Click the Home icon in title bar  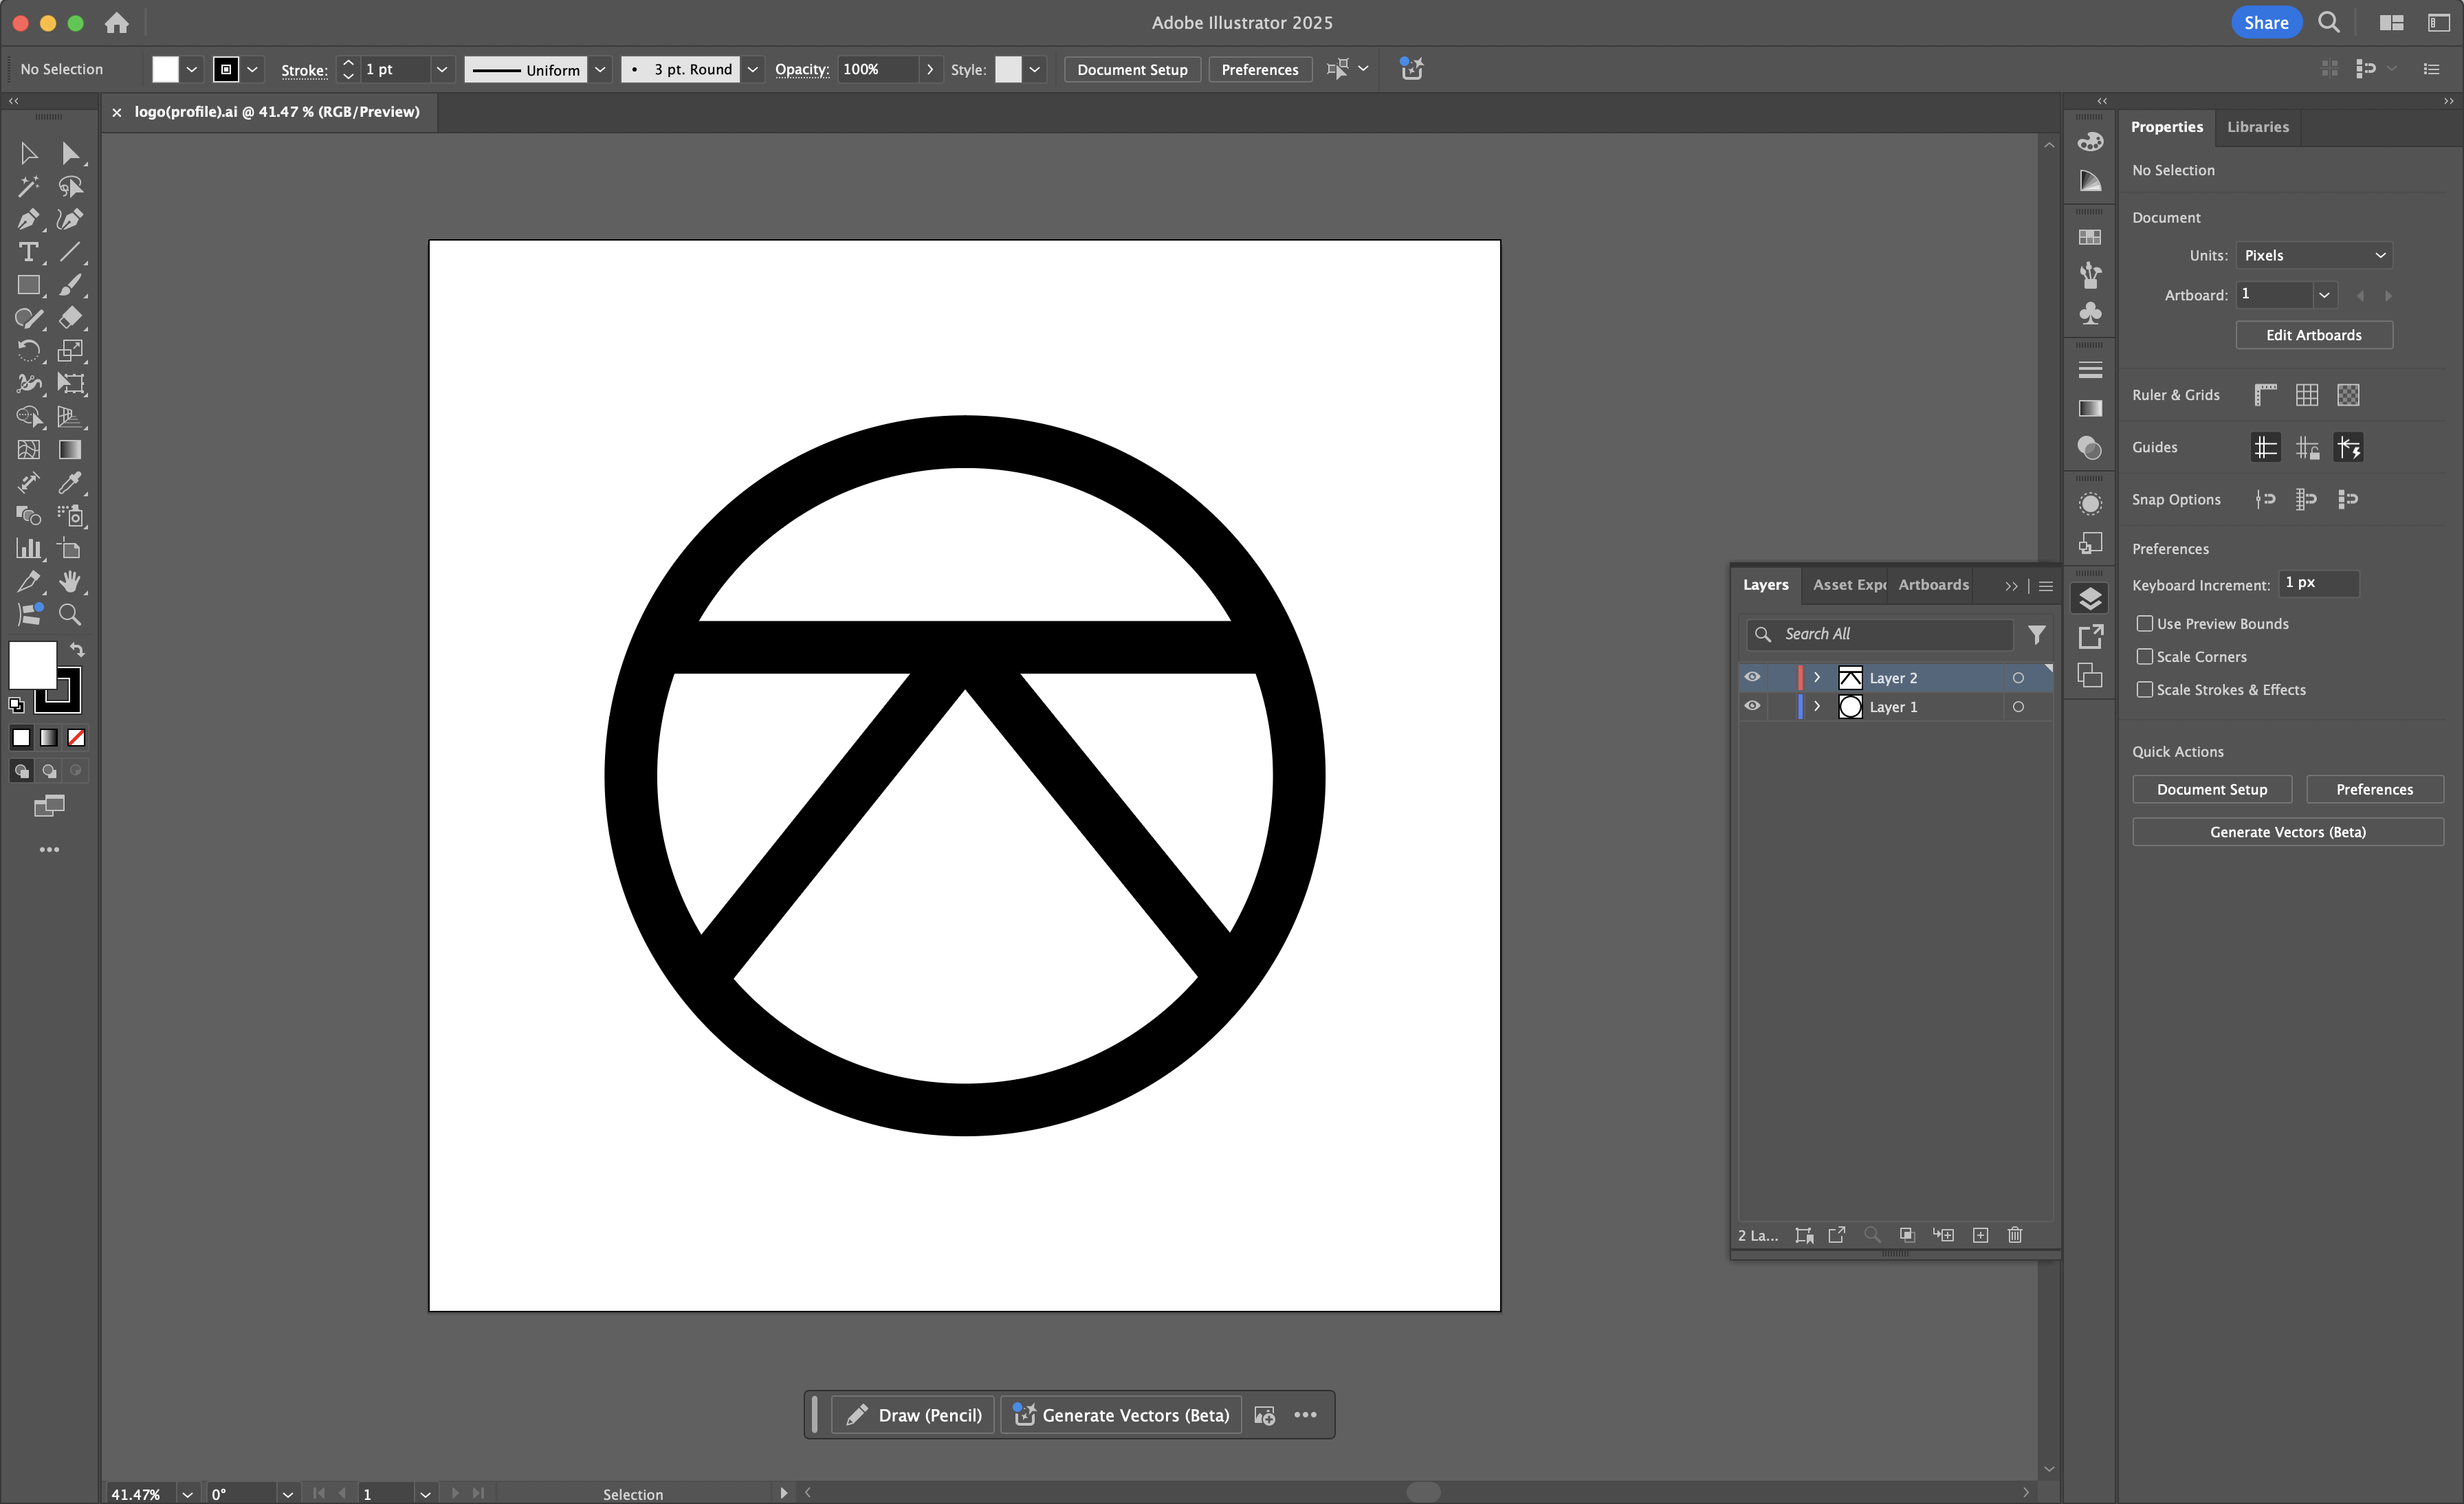(x=117, y=22)
